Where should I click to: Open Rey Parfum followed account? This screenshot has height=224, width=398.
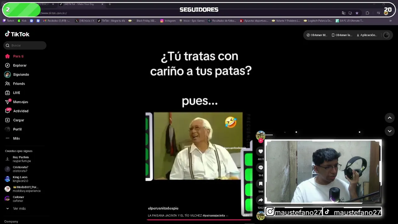[x=22, y=159]
